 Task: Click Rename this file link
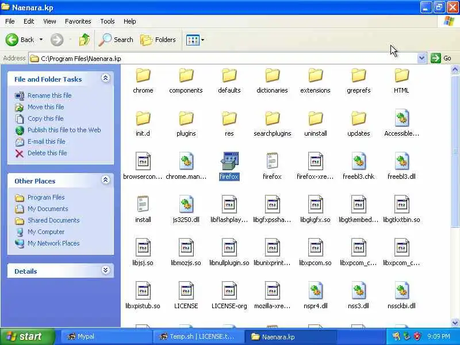49,95
